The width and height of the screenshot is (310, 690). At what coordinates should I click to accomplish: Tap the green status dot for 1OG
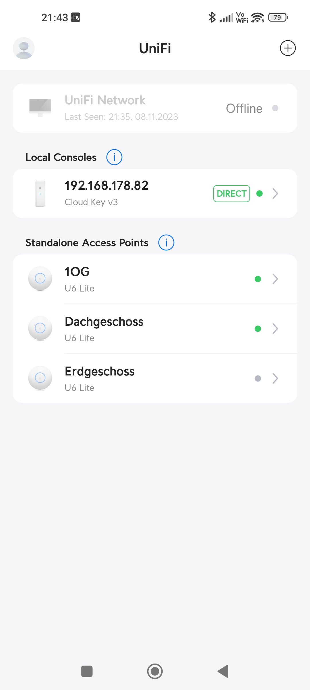click(258, 279)
